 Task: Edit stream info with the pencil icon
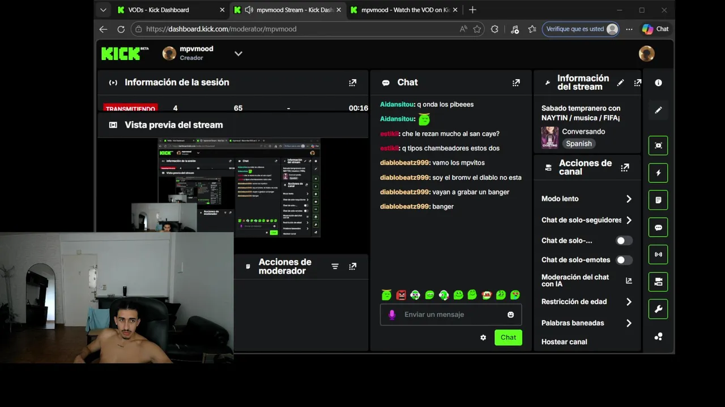(620, 83)
